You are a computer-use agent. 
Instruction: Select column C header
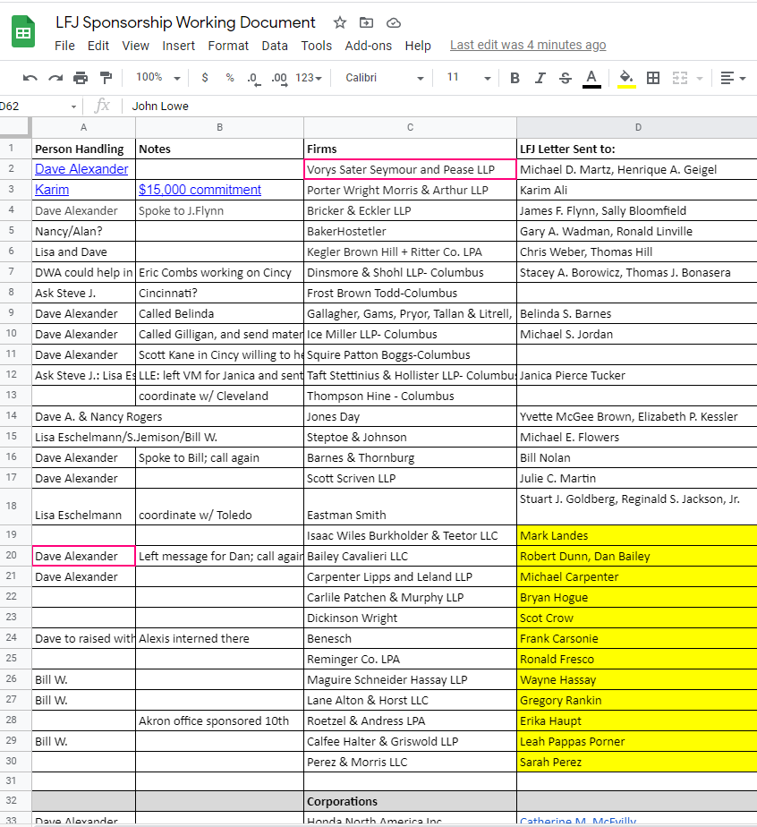point(410,127)
